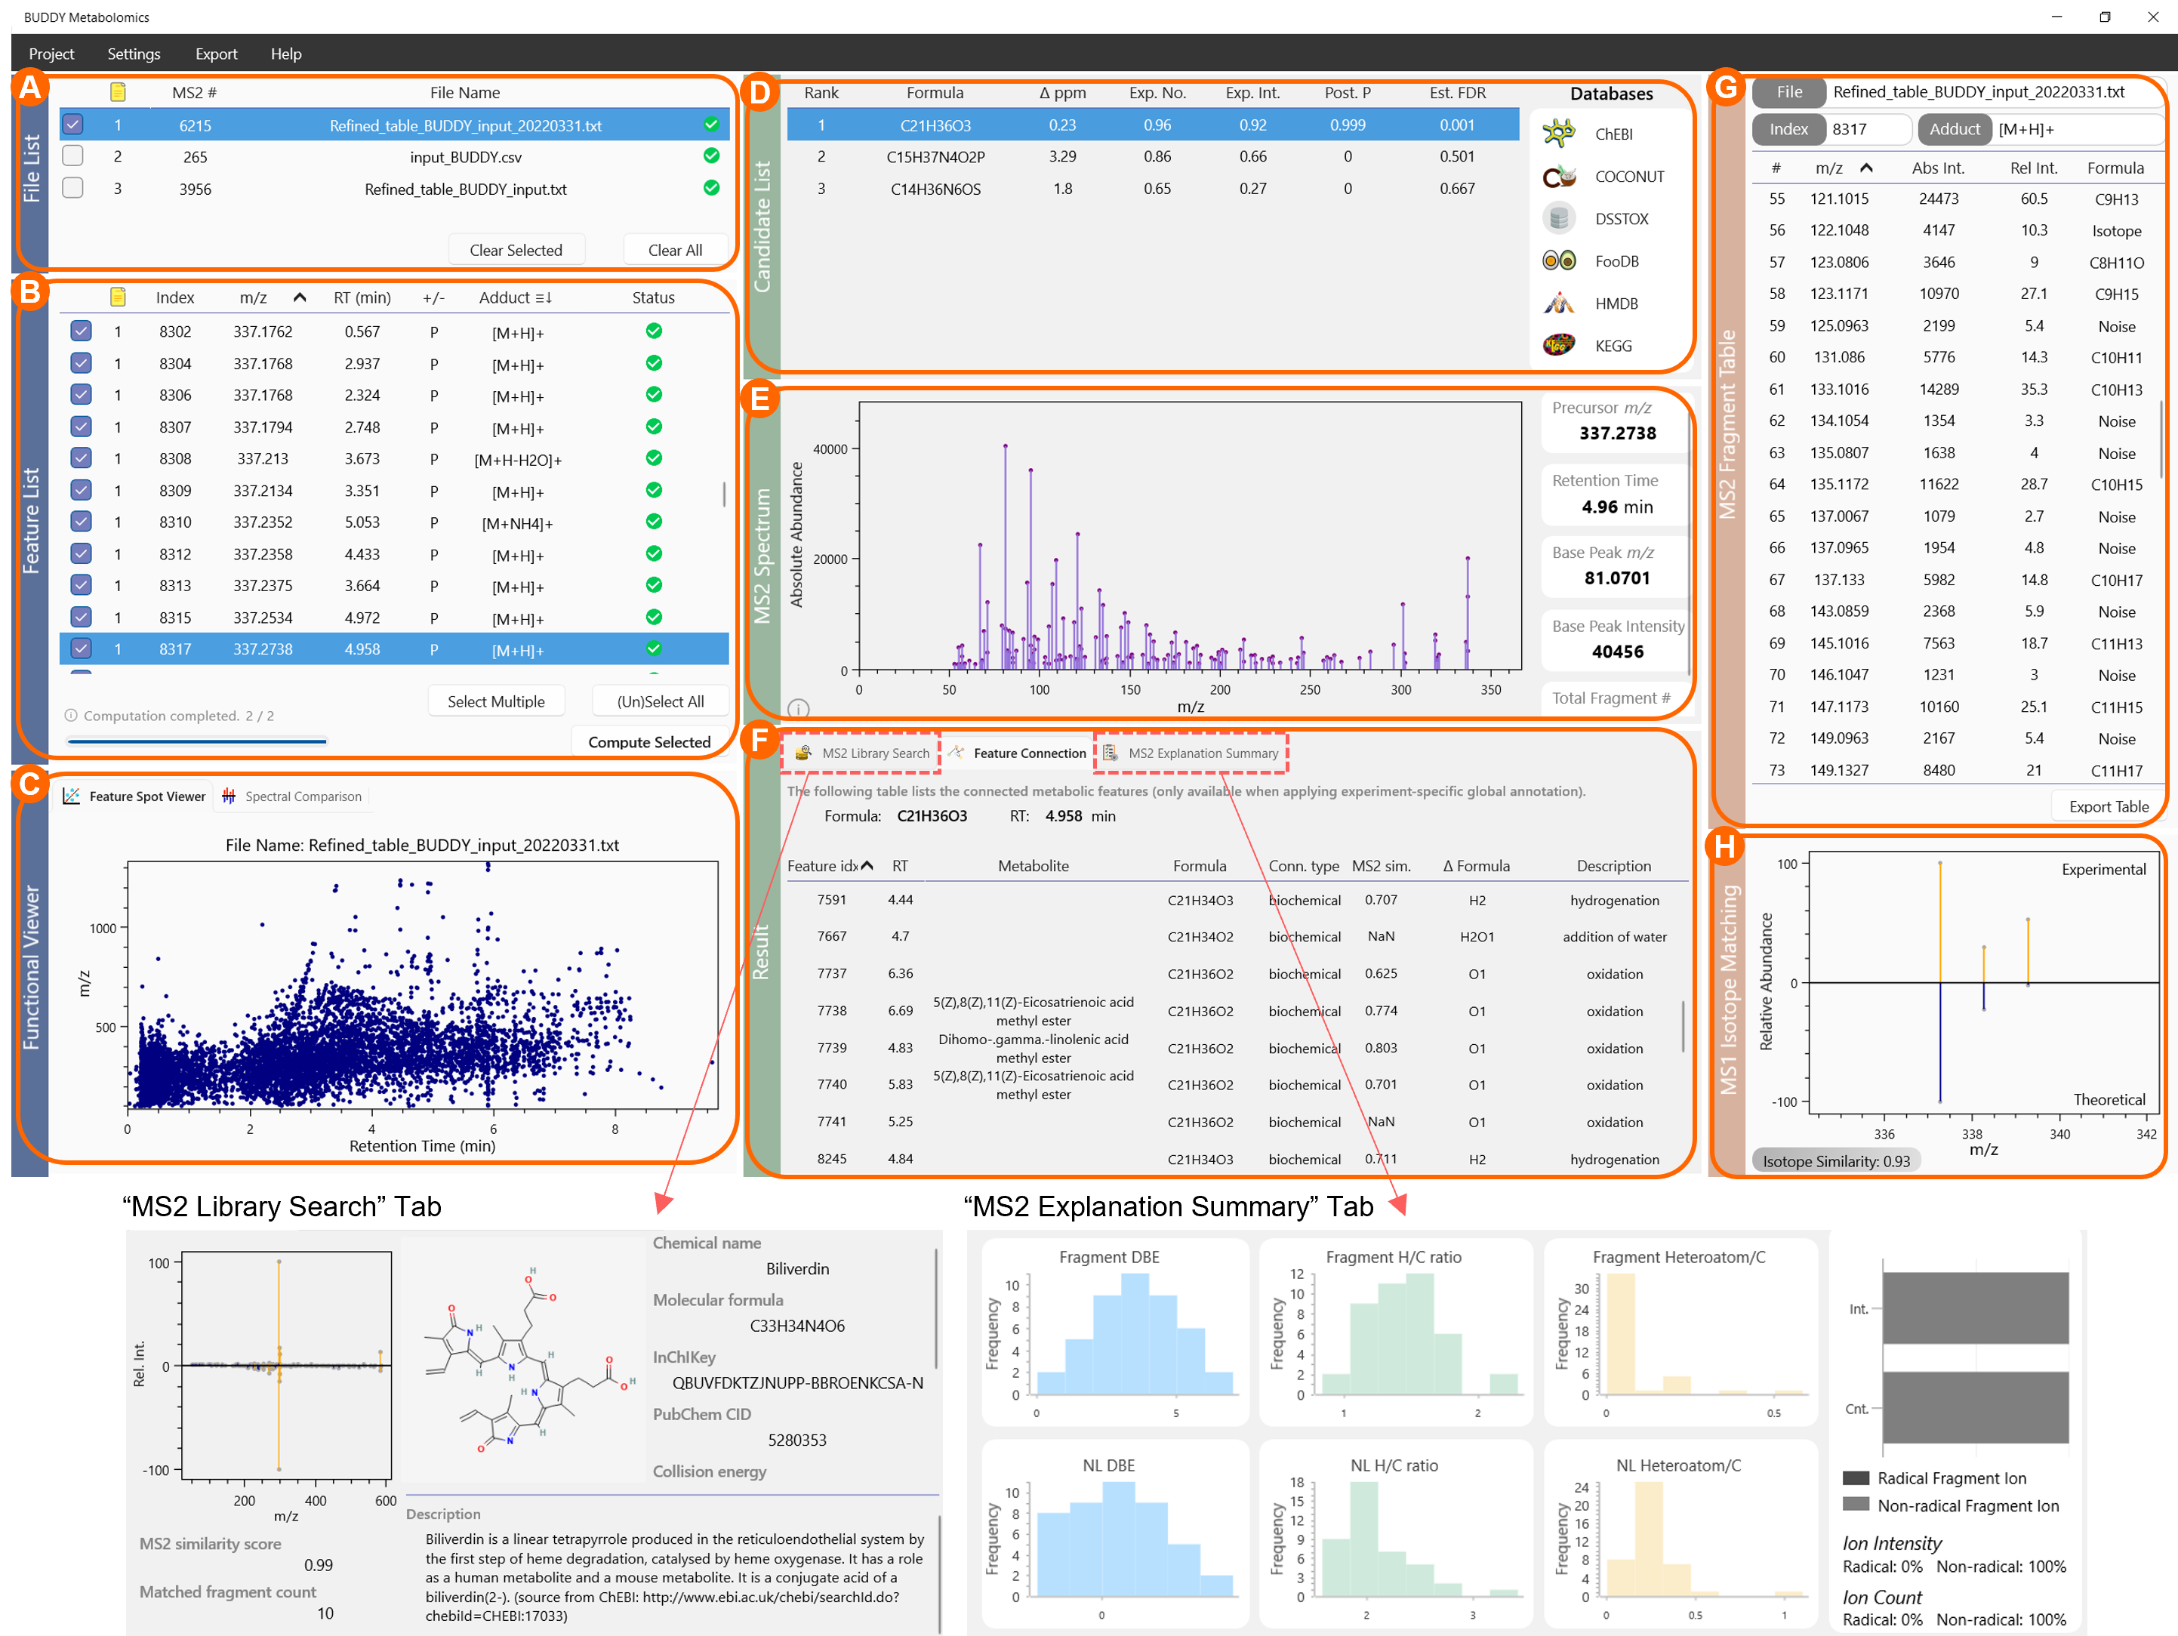
Task: Click the Export Table button
Action: pos(2108,806)
